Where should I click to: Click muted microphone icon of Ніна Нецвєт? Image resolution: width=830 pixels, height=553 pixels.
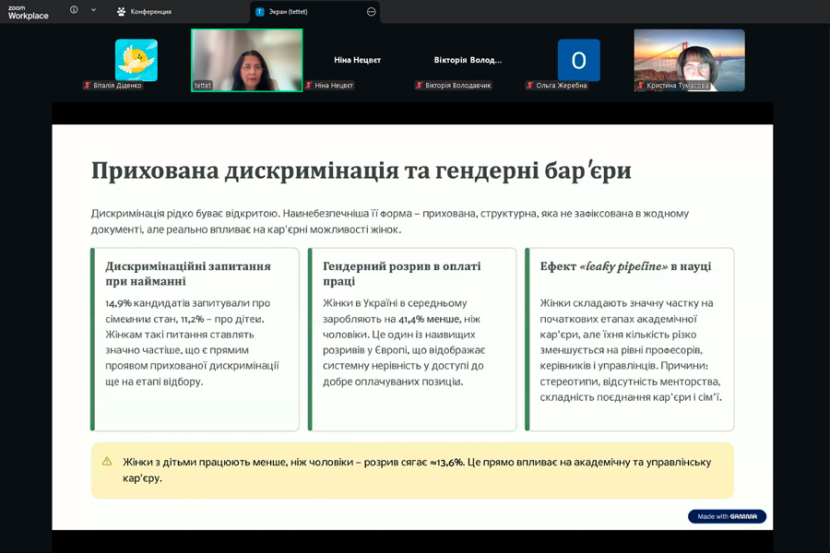click(309, 85)
